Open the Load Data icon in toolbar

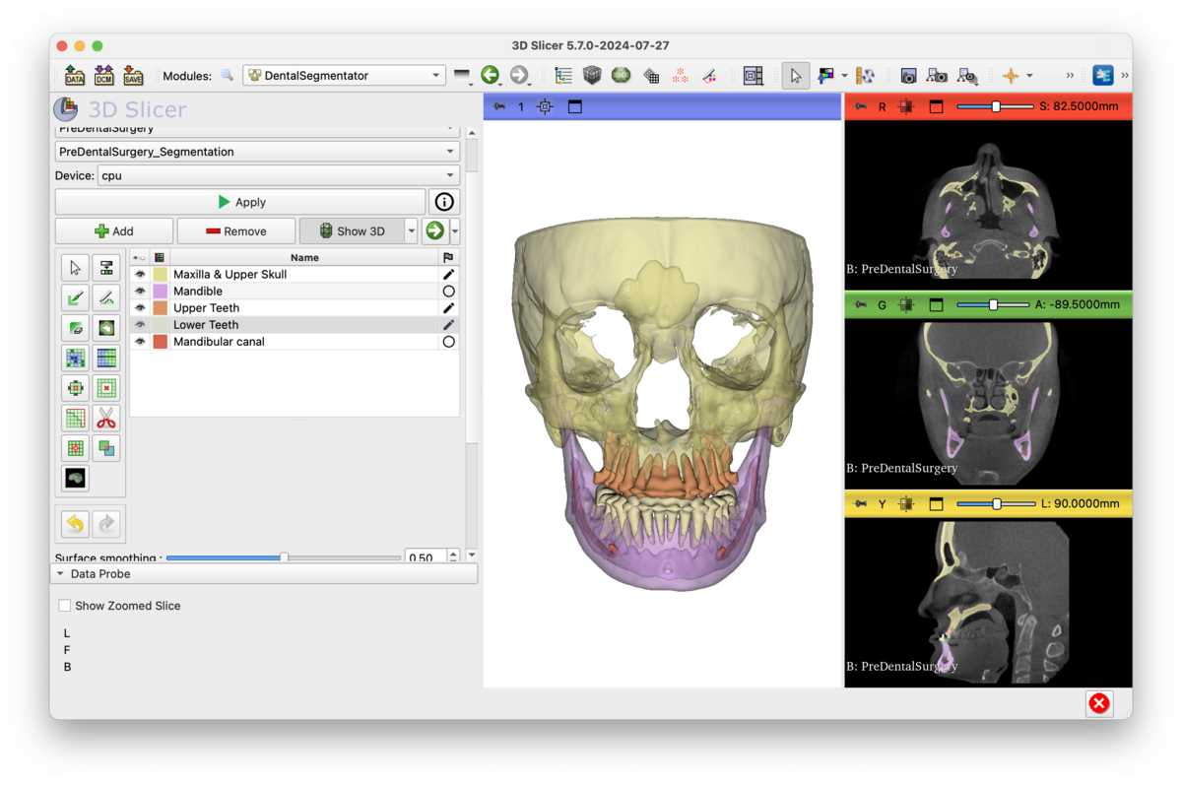click(75, 76)
